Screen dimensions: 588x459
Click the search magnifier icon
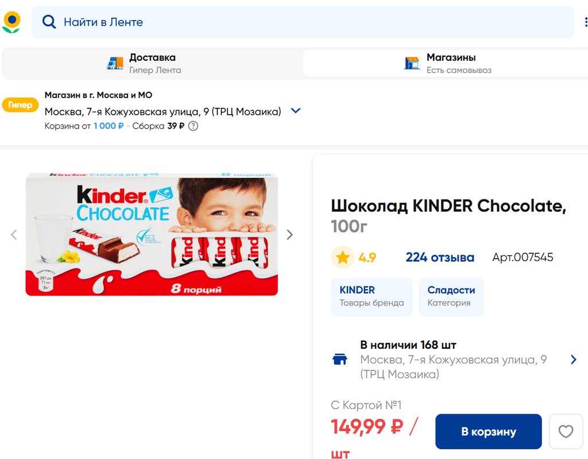click(x=49, y=22)
